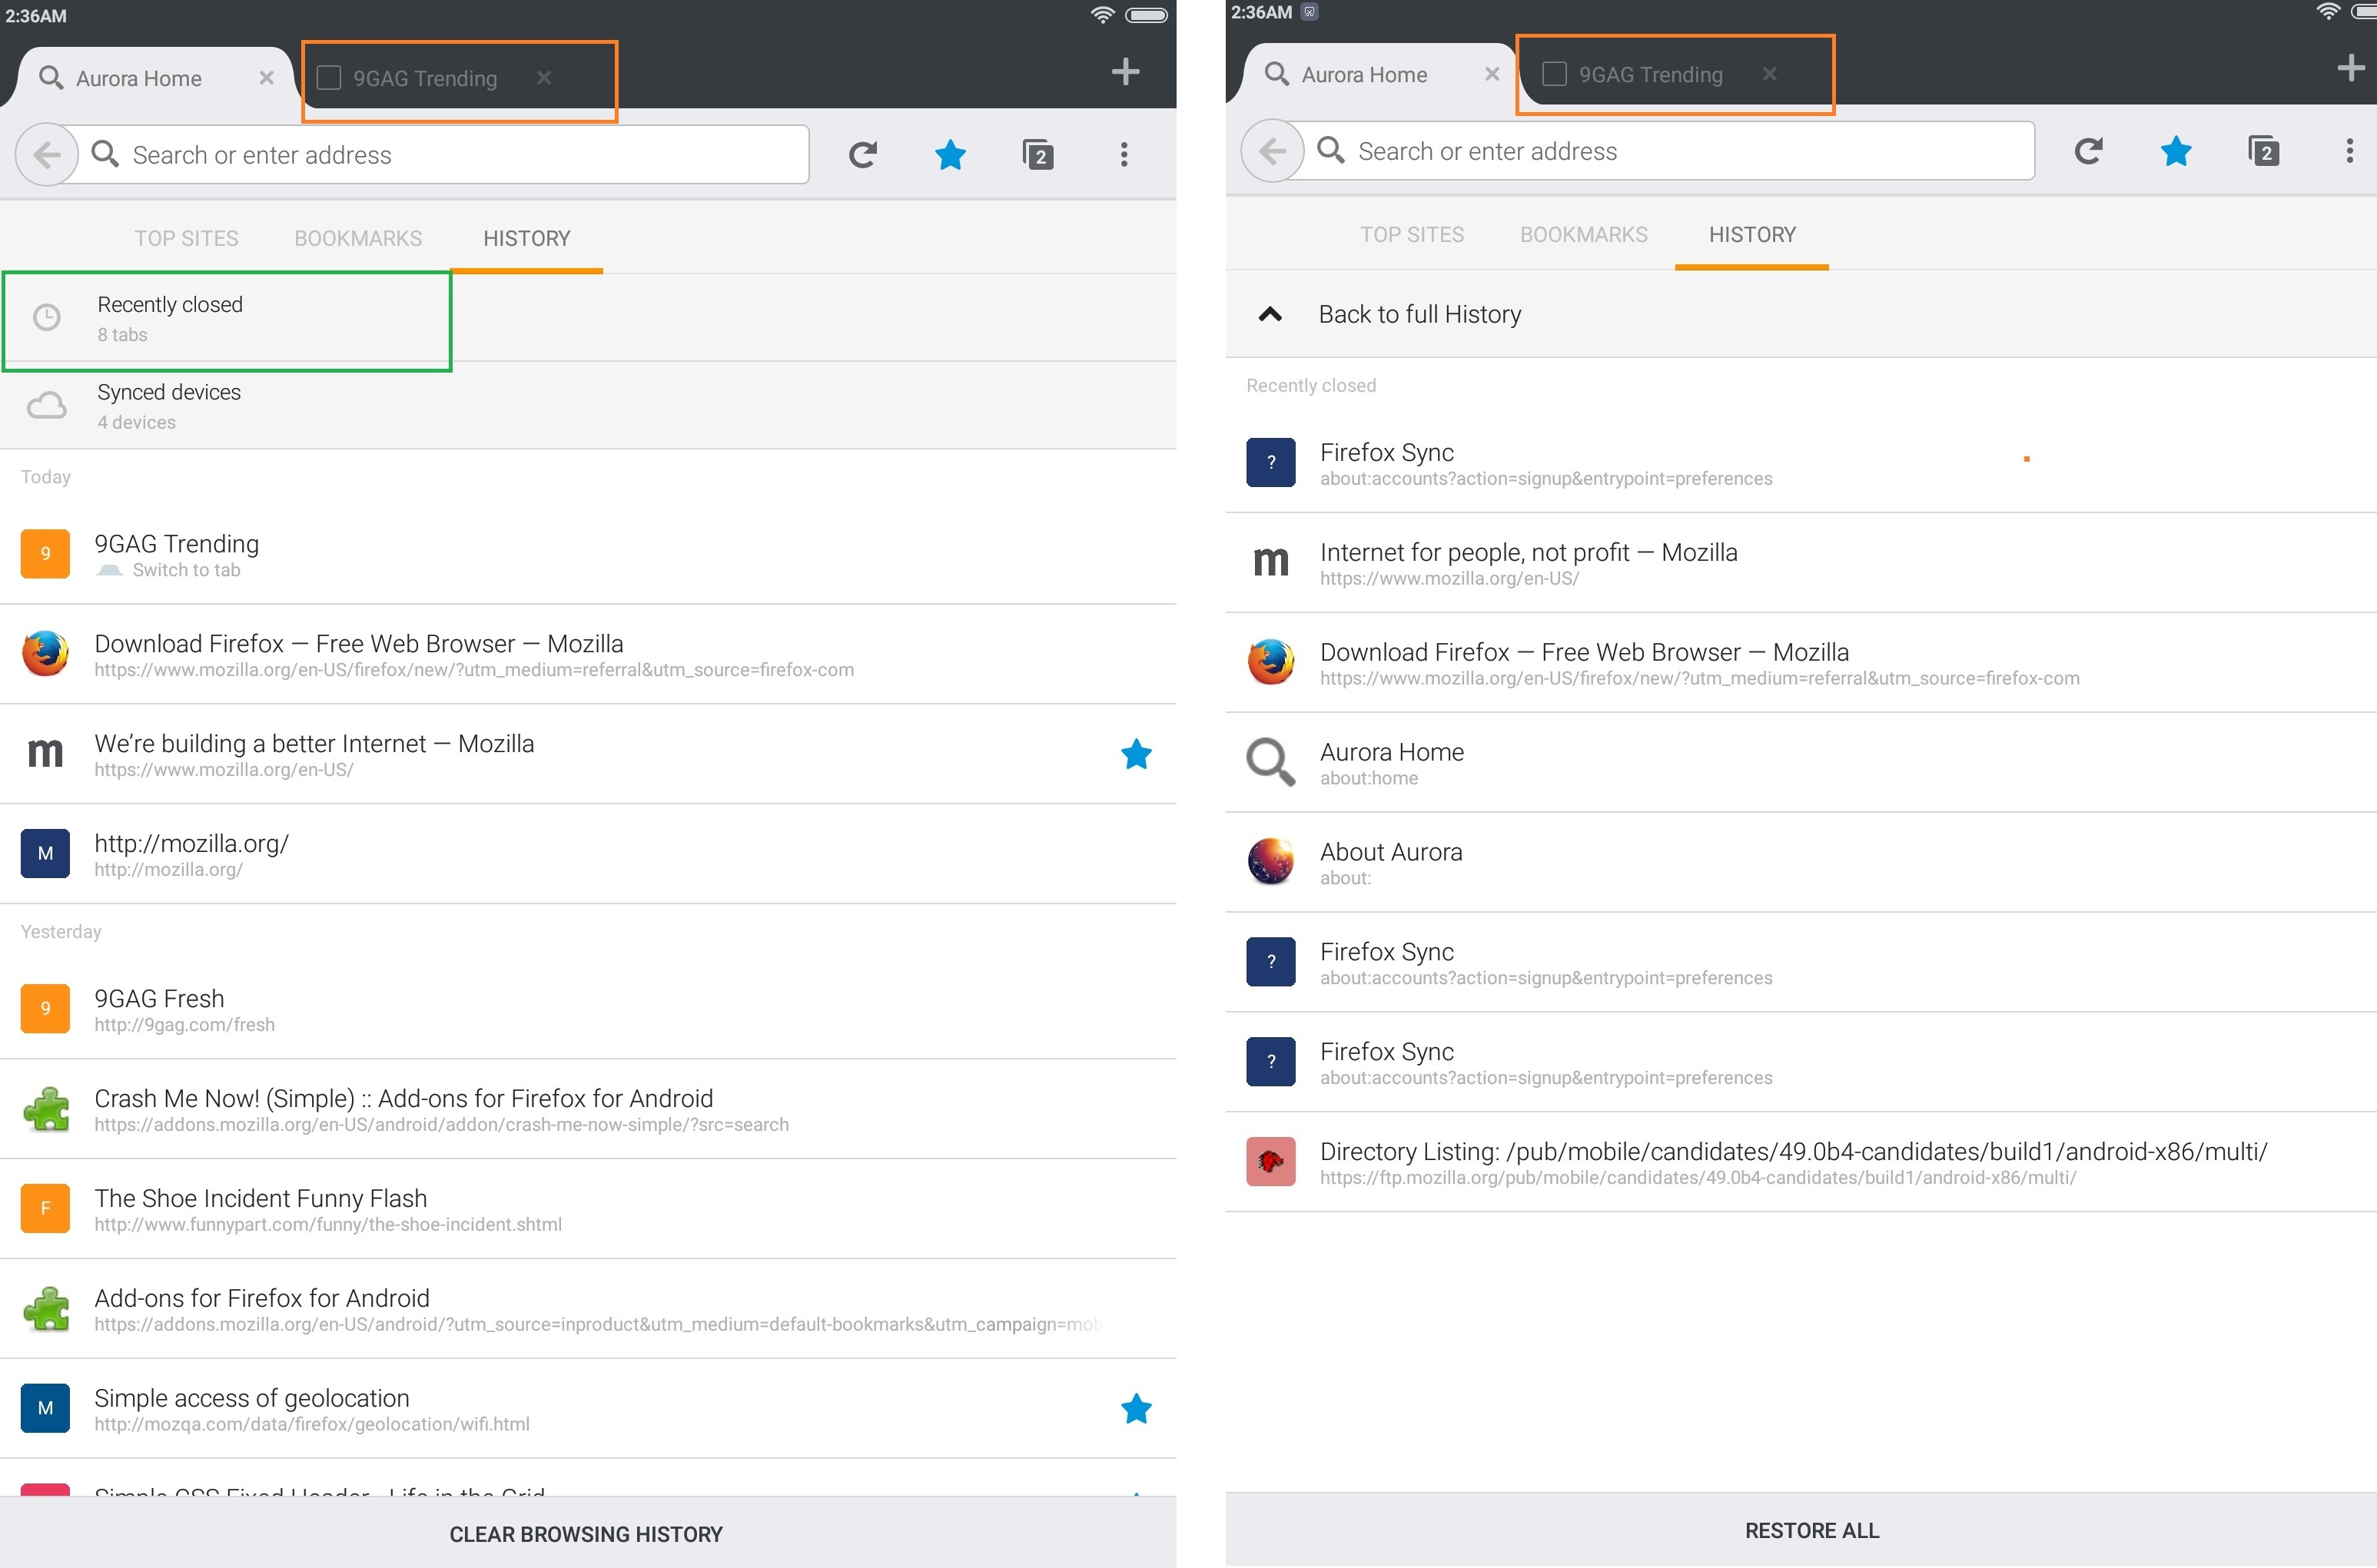Click About Aurora globe icon
The width and height of the screenshot is (2377, 1568).
click(1270, 862)
